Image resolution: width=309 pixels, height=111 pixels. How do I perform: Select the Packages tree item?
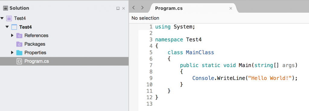click(35, 44)
